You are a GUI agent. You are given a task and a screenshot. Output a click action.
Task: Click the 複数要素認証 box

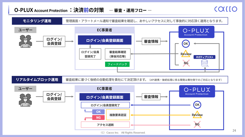coord(118,115)
